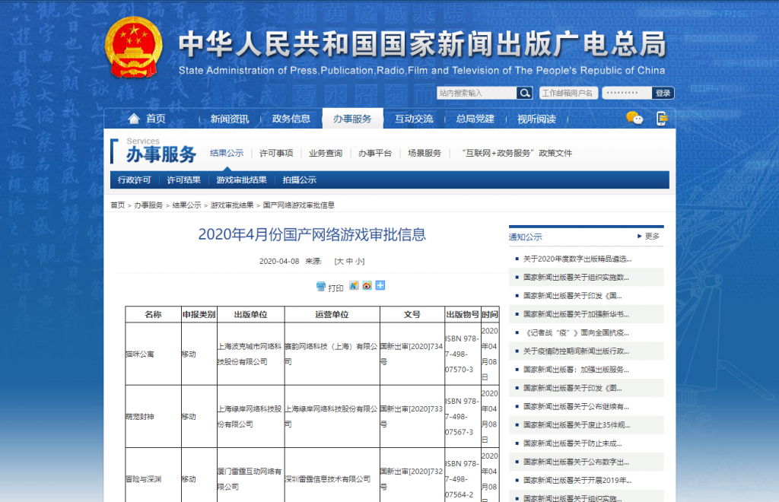The width and height of the screenshot is (779, 502).
Task: Select medium font size 中
Action: point(349,261)
